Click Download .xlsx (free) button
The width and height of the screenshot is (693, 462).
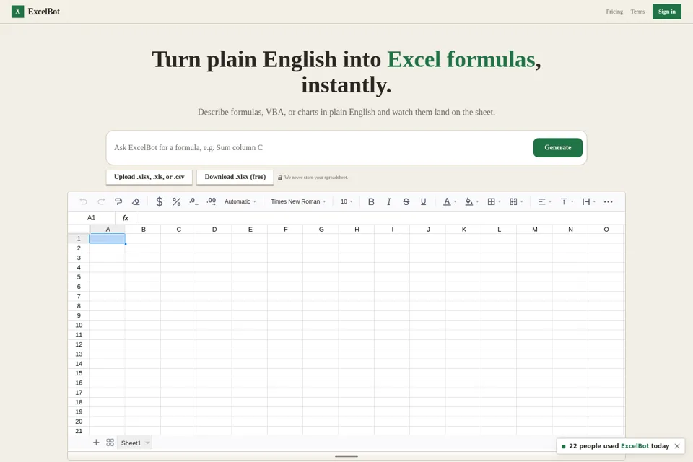(235, 177)
